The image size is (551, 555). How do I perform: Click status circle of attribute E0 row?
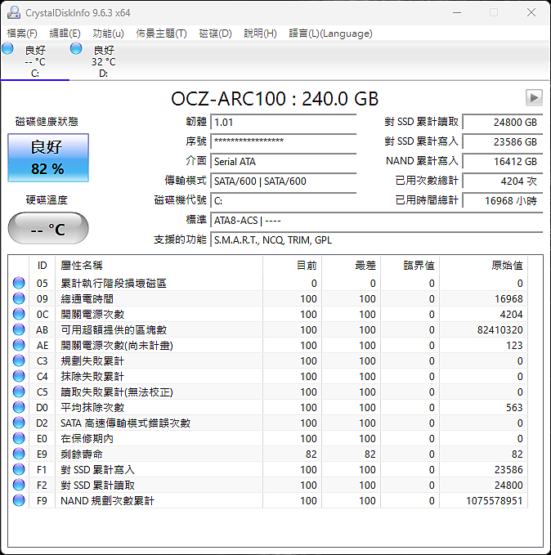tap(19, 439)
